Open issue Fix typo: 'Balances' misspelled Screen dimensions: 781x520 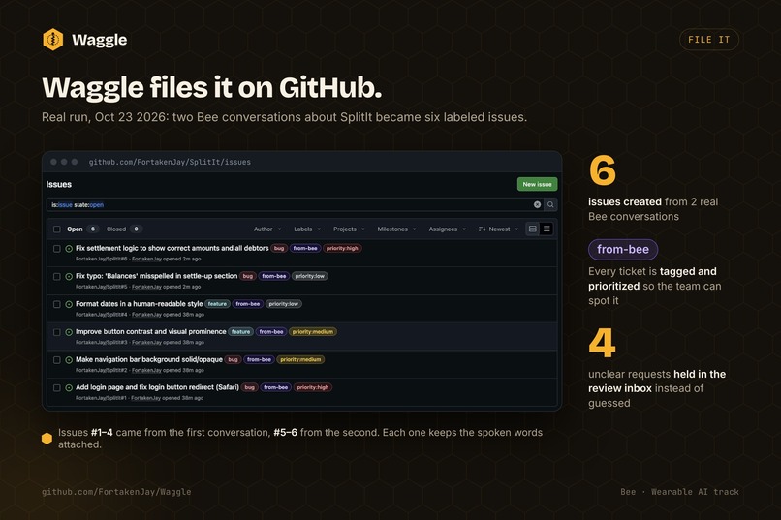coord(156,276)
